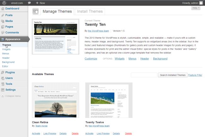Open the Header submenu item in sidebar
The image size is (205, 137).
[x=6, y=58]
